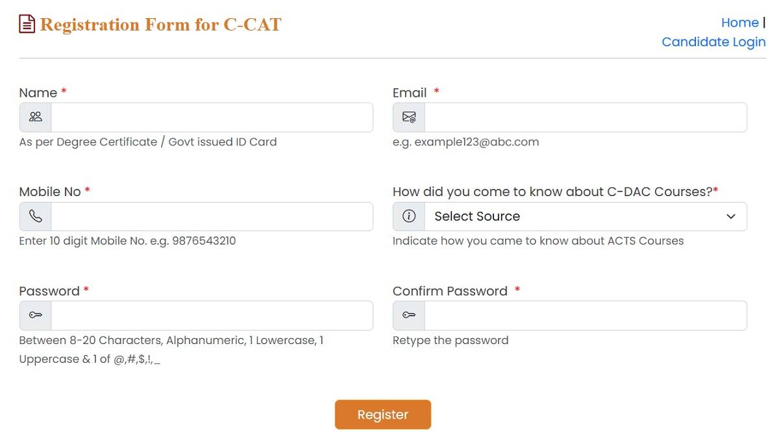
Task: Click the document icon near Registration Form title
Action: pos(27,25)
